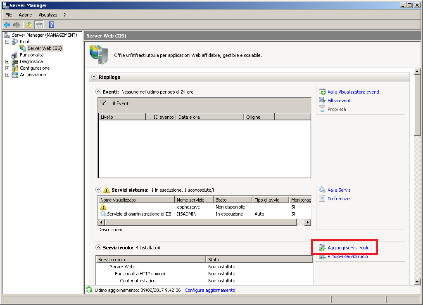Select the Funzionalità tree item
This screenshot has height=305, width=423.
[31, 55]
